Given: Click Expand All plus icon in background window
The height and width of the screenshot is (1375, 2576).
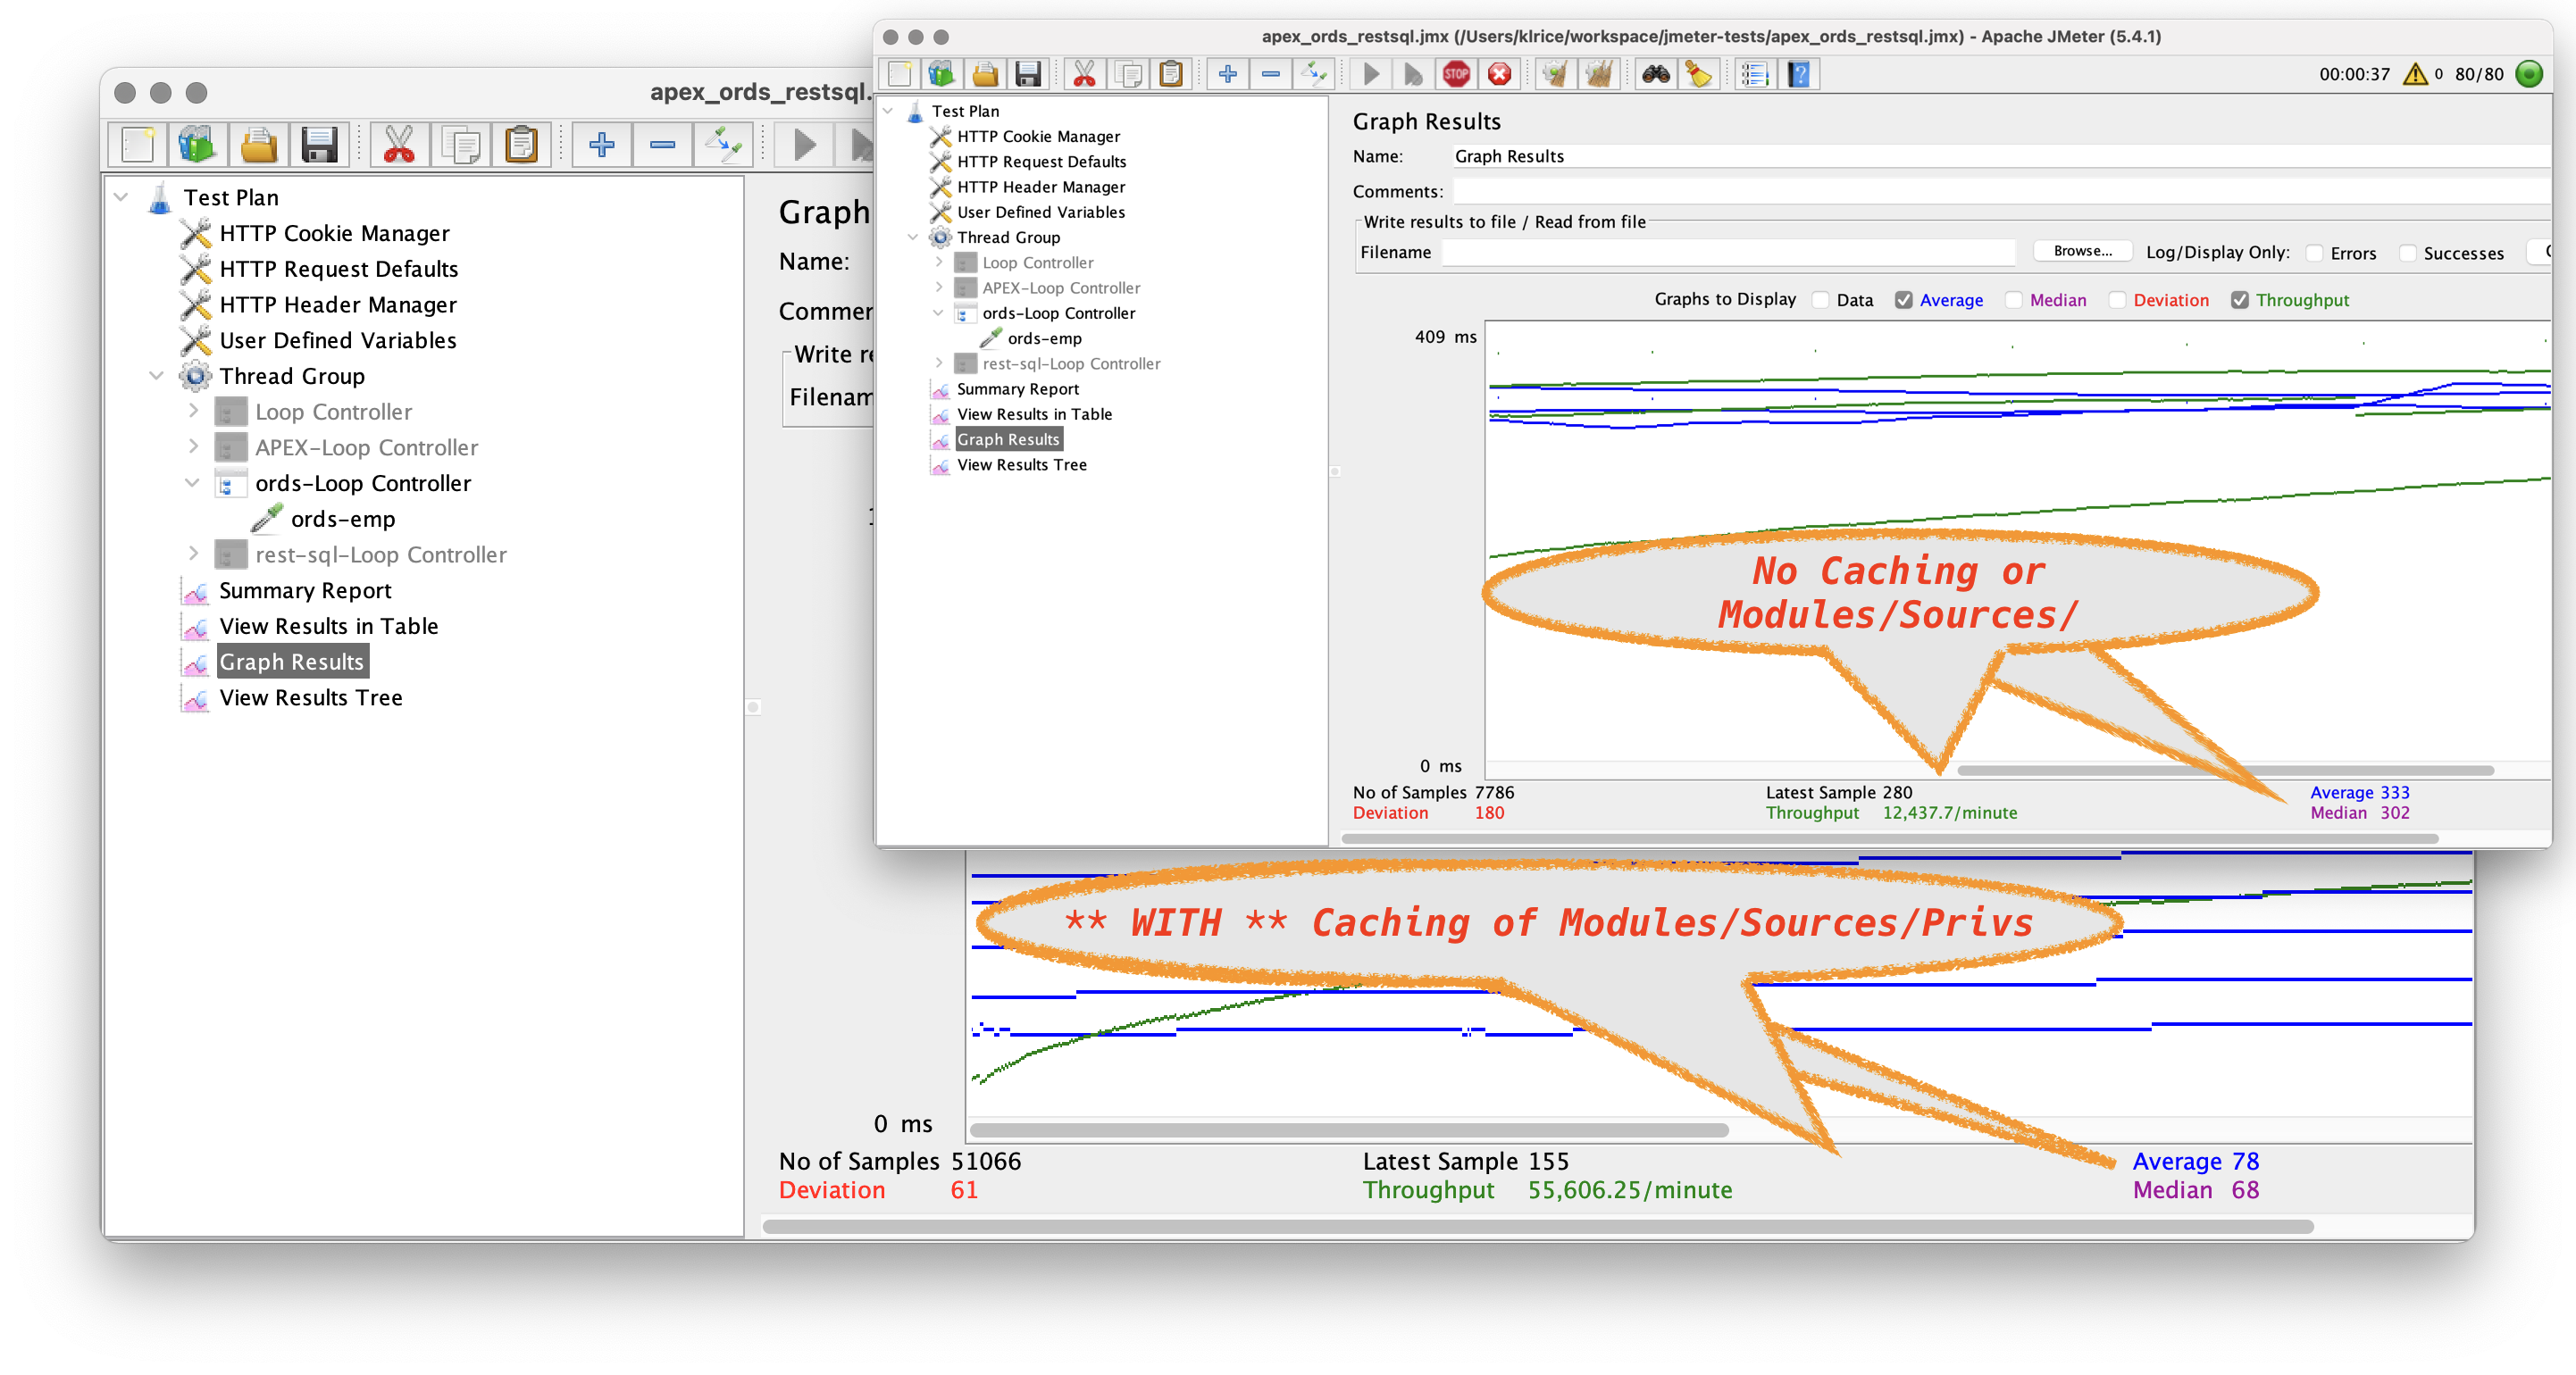Looking at the screenshot, I should (602, 145).
